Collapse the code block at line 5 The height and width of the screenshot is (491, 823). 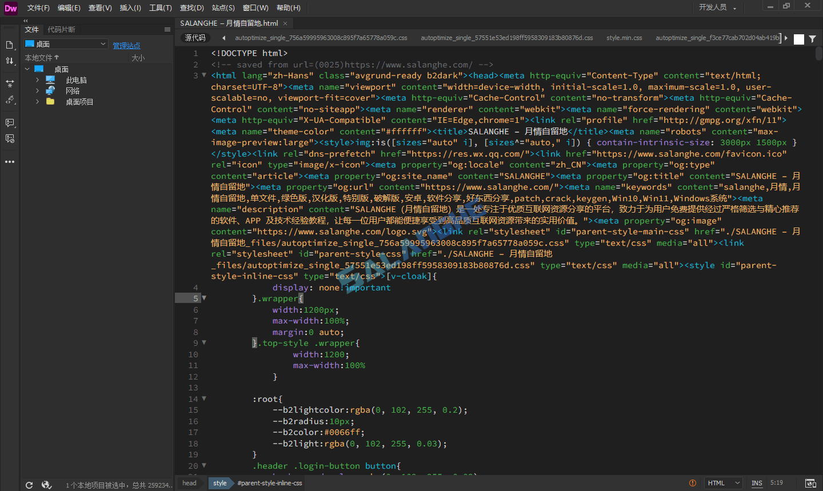(x=204, y=298)
